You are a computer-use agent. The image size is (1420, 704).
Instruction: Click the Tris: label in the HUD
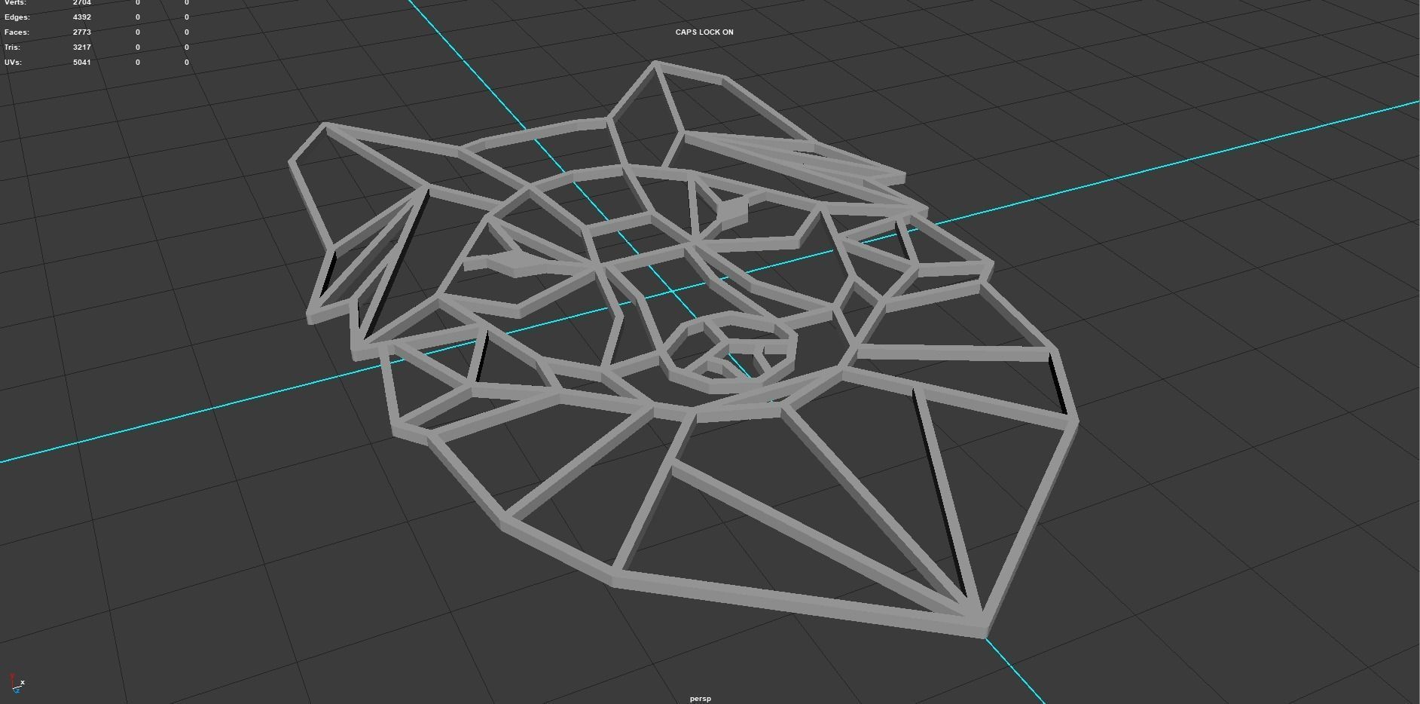coord(12,47)
